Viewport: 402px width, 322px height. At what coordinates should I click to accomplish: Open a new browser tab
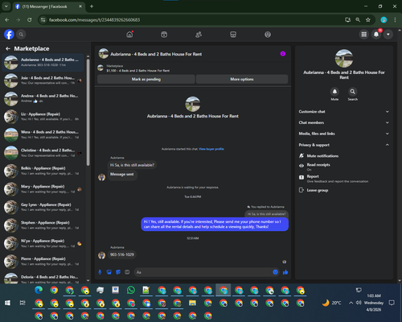click(x=92, y=6)
